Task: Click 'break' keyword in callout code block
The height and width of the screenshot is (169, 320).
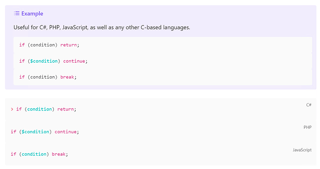Action: (67, 77)
